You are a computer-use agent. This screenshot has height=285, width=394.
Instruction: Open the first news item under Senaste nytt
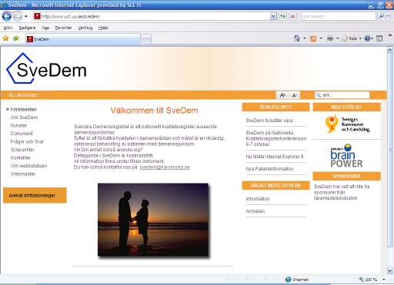(x=269, y=121)
